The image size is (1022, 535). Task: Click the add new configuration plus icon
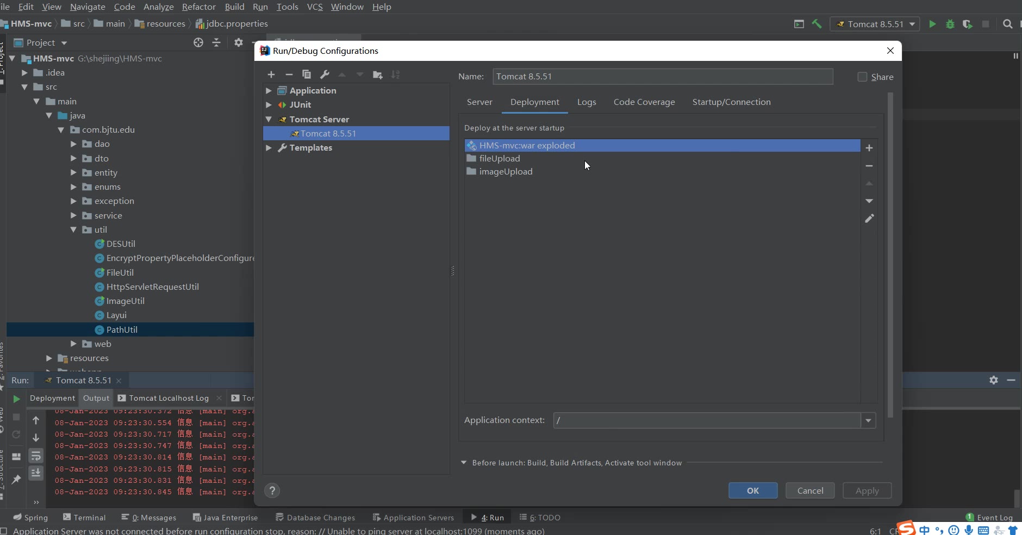[271, 74]
